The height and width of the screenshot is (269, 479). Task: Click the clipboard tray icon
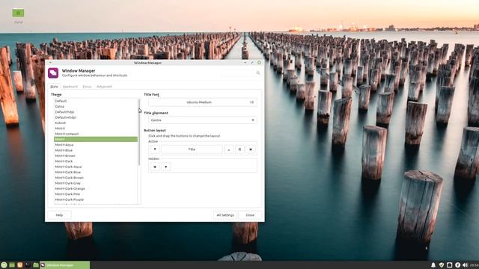pyautogui.click(x=449, y=265)
